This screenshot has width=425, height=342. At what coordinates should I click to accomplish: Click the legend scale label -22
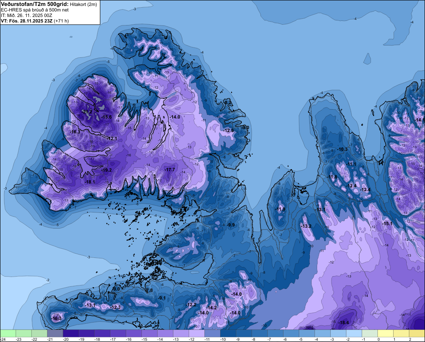pyautogui.click(x=34, y=339)
